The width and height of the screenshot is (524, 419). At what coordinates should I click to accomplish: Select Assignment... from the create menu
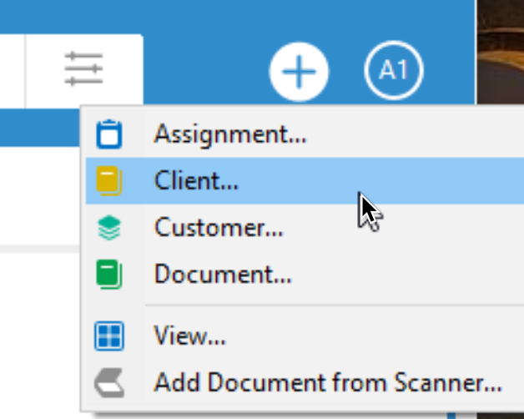[230, 134]
